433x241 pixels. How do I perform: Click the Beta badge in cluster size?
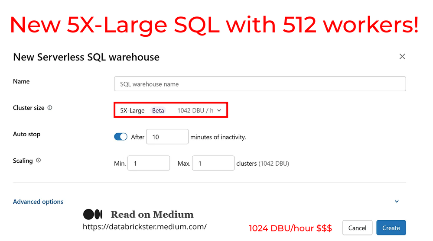(158, 110)
